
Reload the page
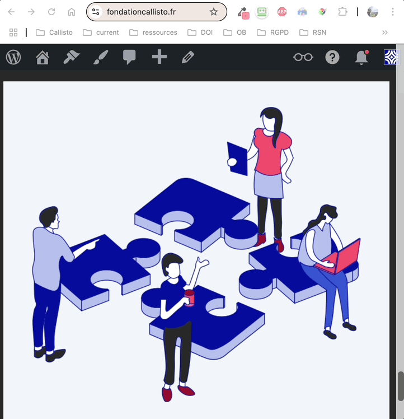coord(51,12)
